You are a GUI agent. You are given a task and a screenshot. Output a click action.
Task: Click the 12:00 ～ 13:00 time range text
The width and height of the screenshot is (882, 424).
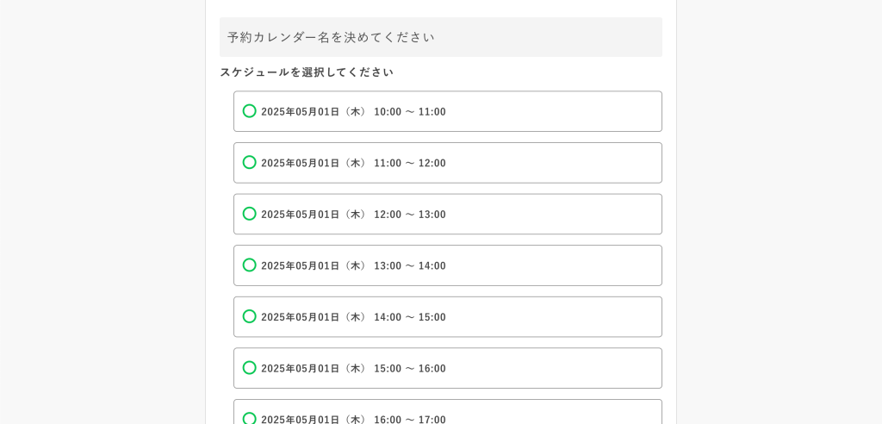410,215
